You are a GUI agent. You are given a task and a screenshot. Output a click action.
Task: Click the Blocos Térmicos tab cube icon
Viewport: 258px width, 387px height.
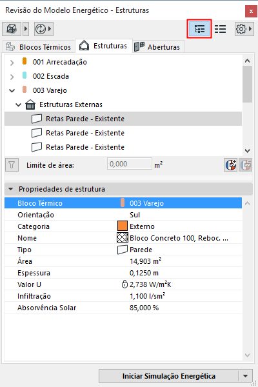10,46
